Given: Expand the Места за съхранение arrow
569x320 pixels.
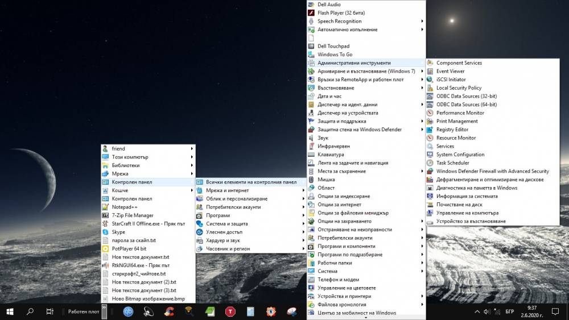Looking at the screenshot, I should pos(422,171).
